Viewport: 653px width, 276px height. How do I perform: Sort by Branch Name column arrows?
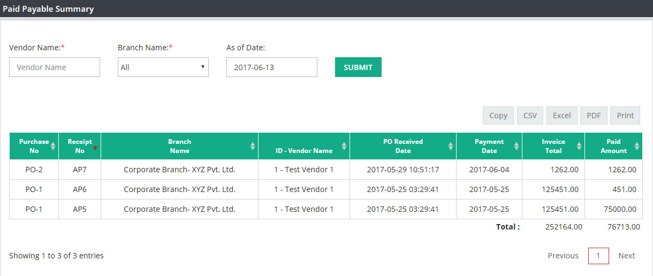pos(253,146)
